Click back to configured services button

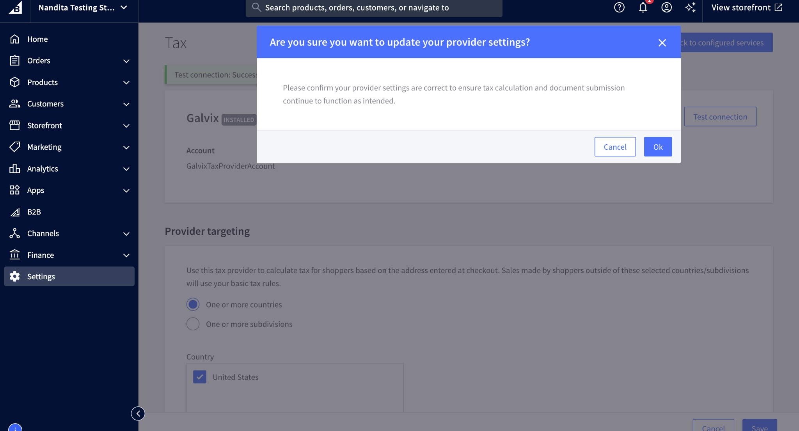[726, 43]
